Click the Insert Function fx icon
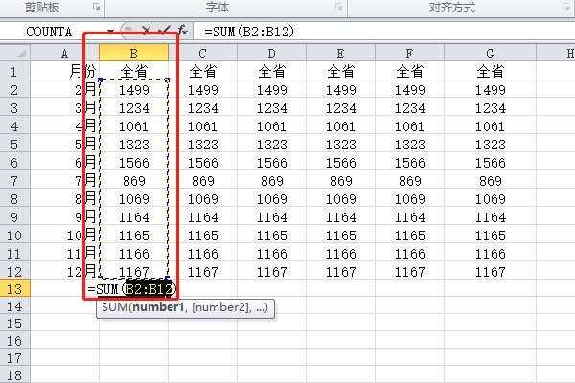The height and width of the screenshot is (383, 575). click(183, 31)
